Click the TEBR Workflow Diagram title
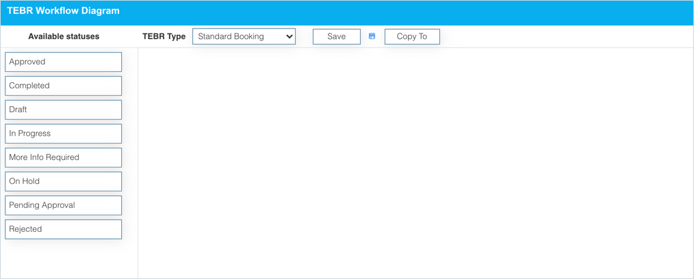The image size is (694, 279). [63, 11]
